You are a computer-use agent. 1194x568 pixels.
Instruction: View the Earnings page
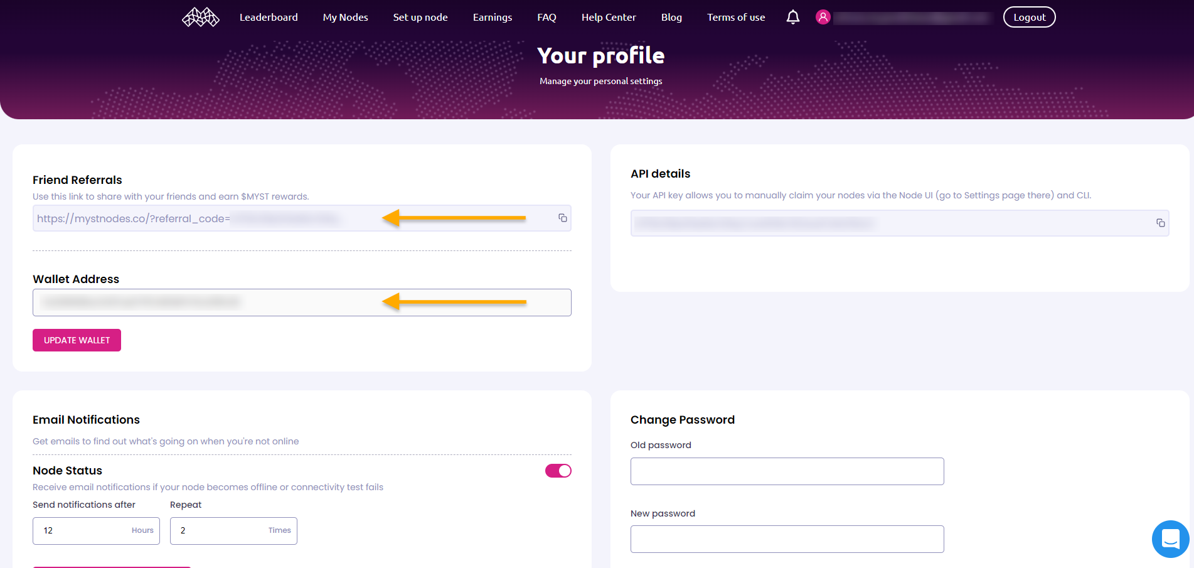[x=493, y=17]
